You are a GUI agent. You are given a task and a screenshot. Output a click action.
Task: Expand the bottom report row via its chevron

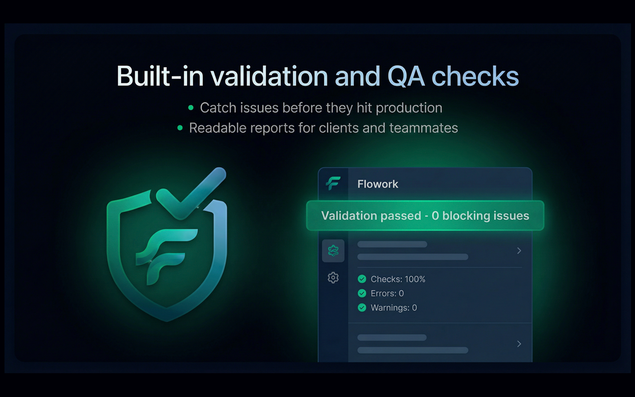coord(519,343)
